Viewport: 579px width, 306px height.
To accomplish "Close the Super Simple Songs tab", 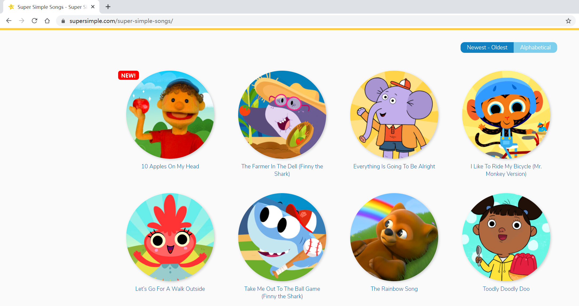I will (93, 7).
